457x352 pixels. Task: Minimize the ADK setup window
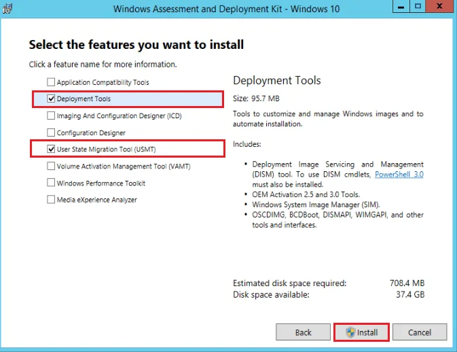(401, 6)
